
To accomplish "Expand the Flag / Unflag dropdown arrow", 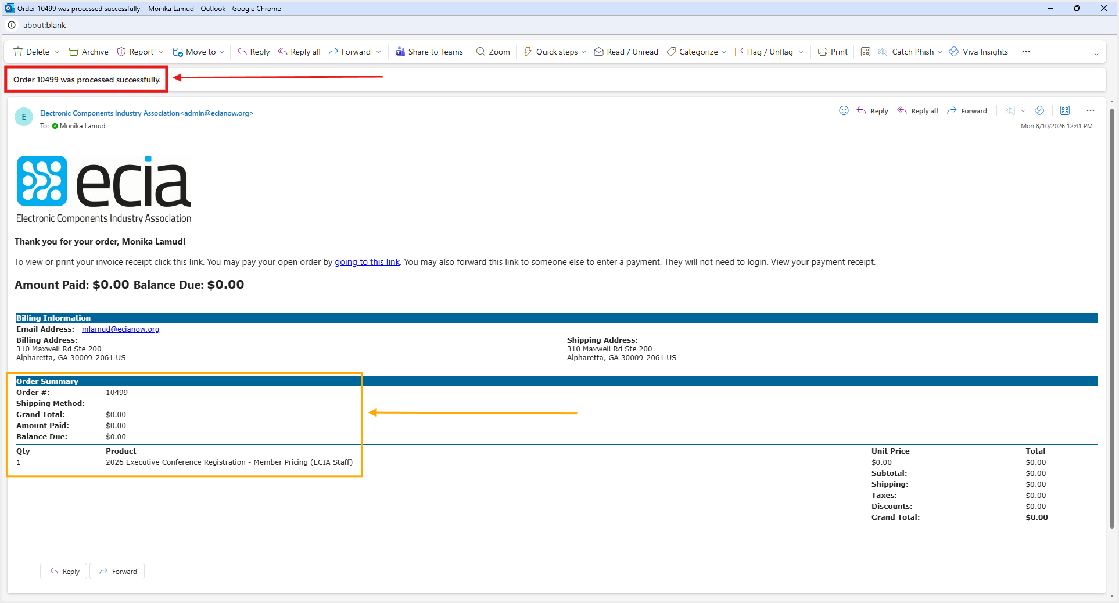I will click(x=801, y=52).
